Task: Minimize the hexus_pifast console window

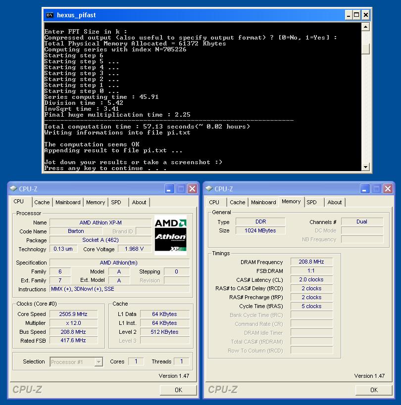Action: click(x=349, y=15)
